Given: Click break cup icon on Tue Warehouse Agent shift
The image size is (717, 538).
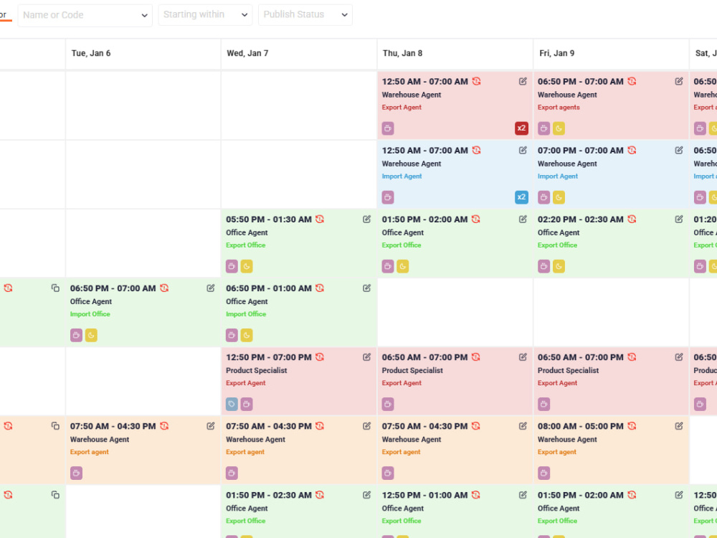Looking at the screenshot, I should click(77, 473).
